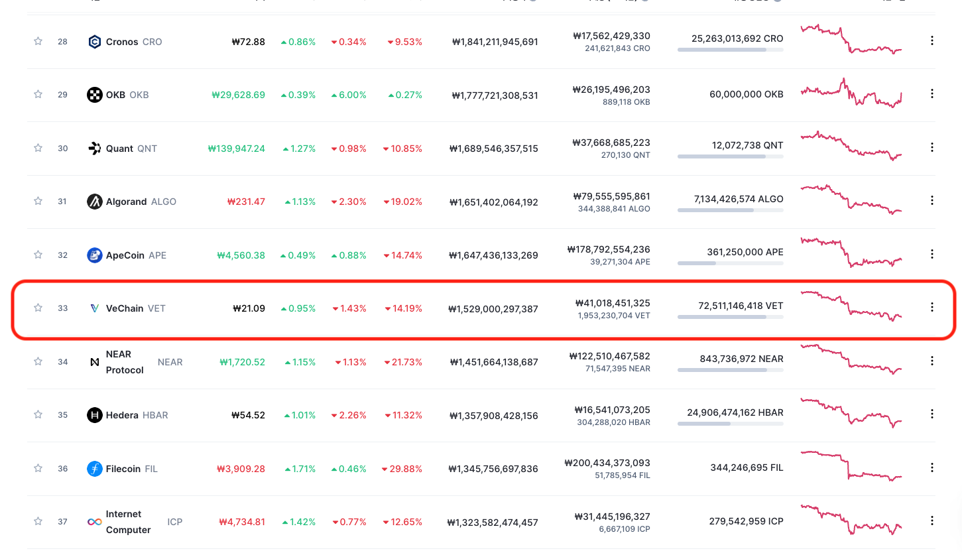The width and height of the screenshot is (962, 557).
Task: Click the VeChain price ₩21.09
Action: (249, 308)
